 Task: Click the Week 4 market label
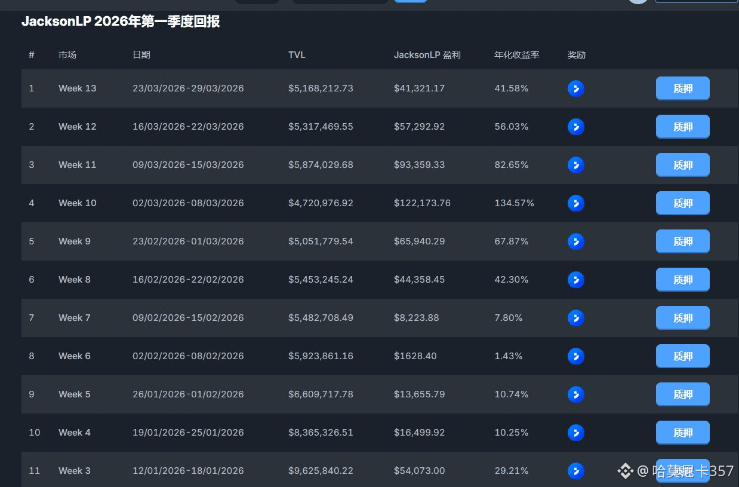click(x=75, y=433)
